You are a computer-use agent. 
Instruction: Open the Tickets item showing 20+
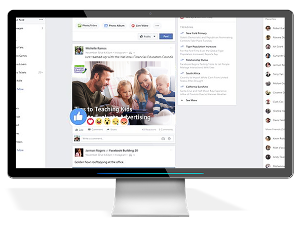click(29, 72)
